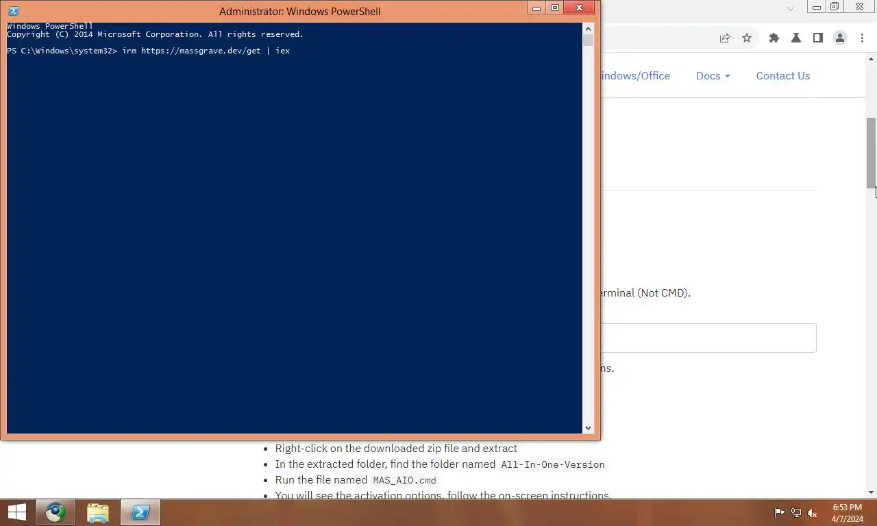Viewport: 877px width, 526px height.
Task: Click the browser page scroll up arrow
Action: 872,60
